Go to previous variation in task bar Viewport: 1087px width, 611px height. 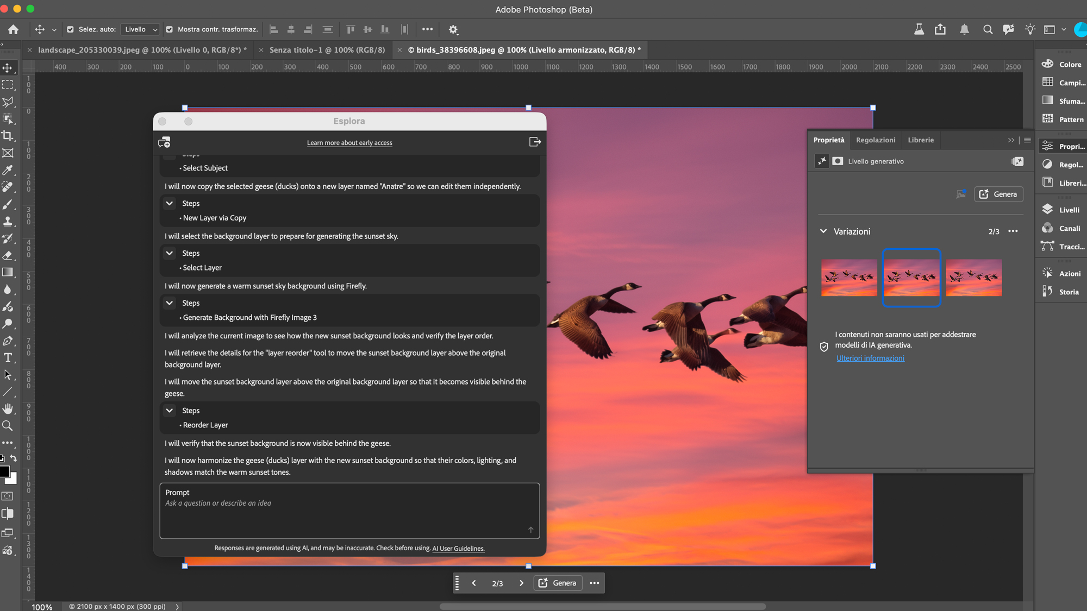point(474,583)
